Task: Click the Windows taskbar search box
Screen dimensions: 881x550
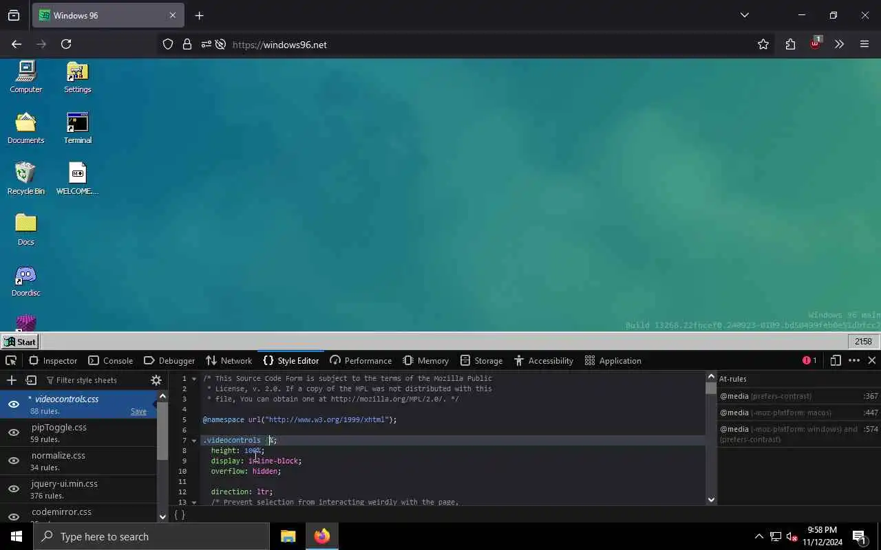Action: click(x=151, y=536)
